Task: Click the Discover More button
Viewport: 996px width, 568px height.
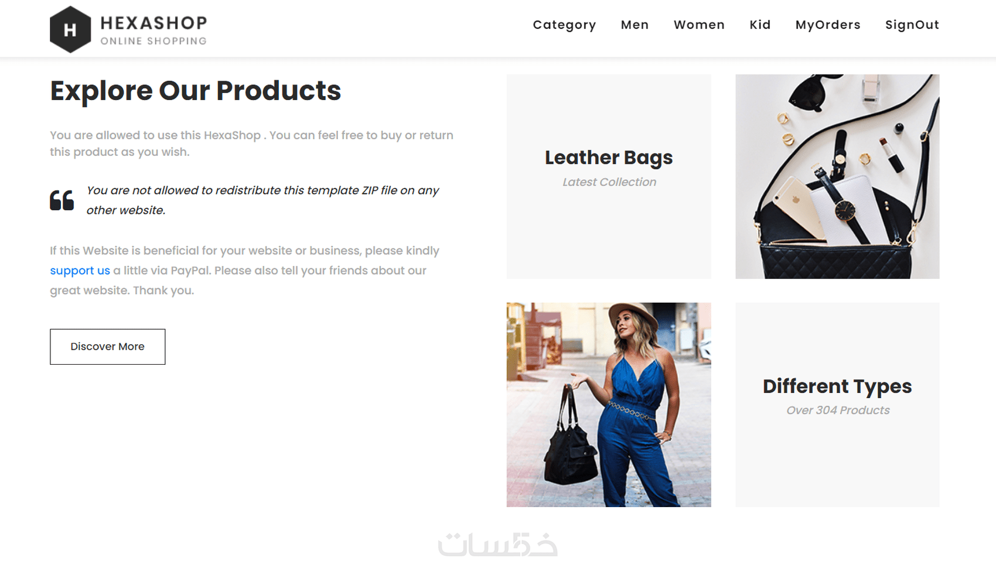Action: (108, 347)
